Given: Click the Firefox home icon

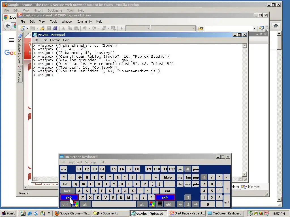Looking at the screenshot, I should coord(276,26).
